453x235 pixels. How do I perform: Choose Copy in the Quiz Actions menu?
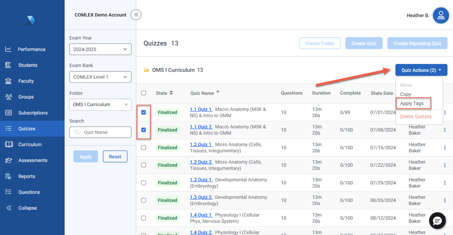pos(406,94)
